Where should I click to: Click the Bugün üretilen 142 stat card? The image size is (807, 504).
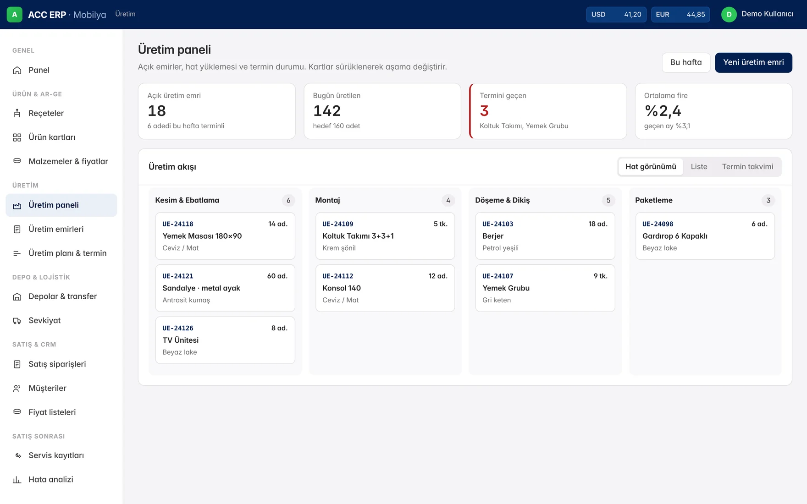click(x=382, y=111)
